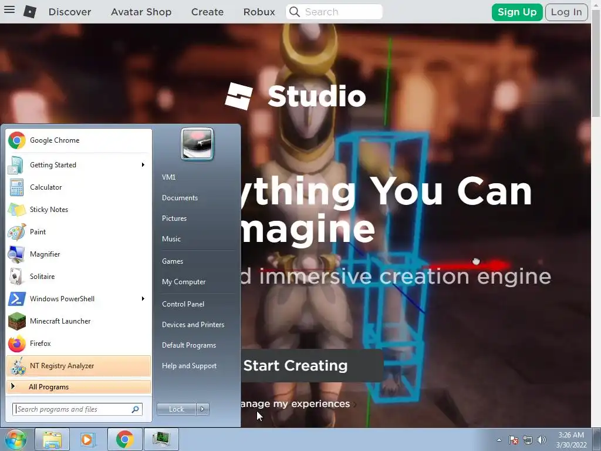Click the Search programs and files box
This screenshot has height=451, width=601.
coord(77,409)
